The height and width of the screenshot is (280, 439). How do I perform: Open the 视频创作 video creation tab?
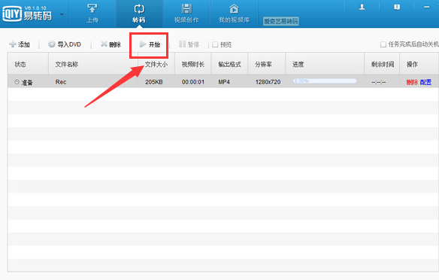click(x=186, y=14)
